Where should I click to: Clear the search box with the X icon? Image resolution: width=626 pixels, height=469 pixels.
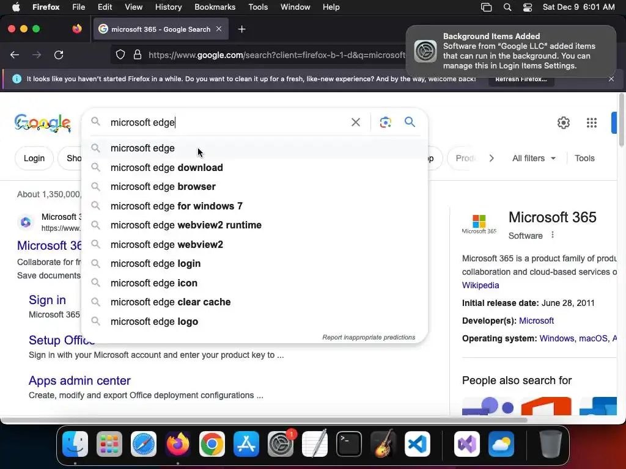point(355,122)
